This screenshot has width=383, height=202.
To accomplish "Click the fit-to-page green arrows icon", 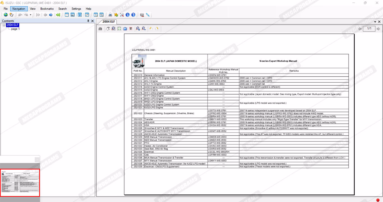I will coord(119,29).
